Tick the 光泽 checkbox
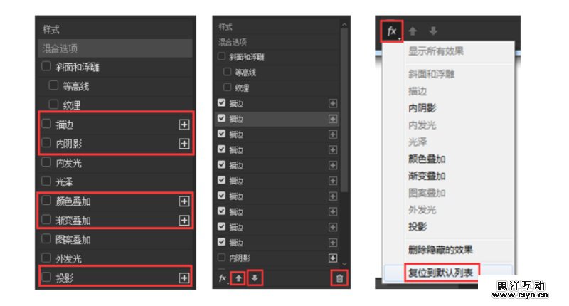Image resolution: width=569 pixels, height=306 pixels. coord(46,182)
